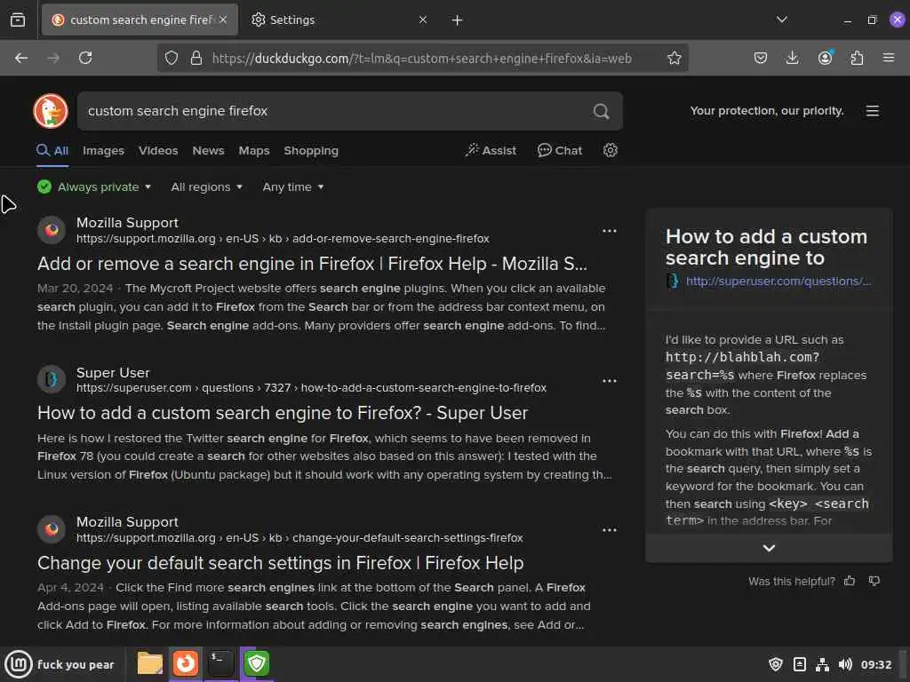Select the Images results tab
Viewport: 910px width, 682px height.
[x=103, y=151]
